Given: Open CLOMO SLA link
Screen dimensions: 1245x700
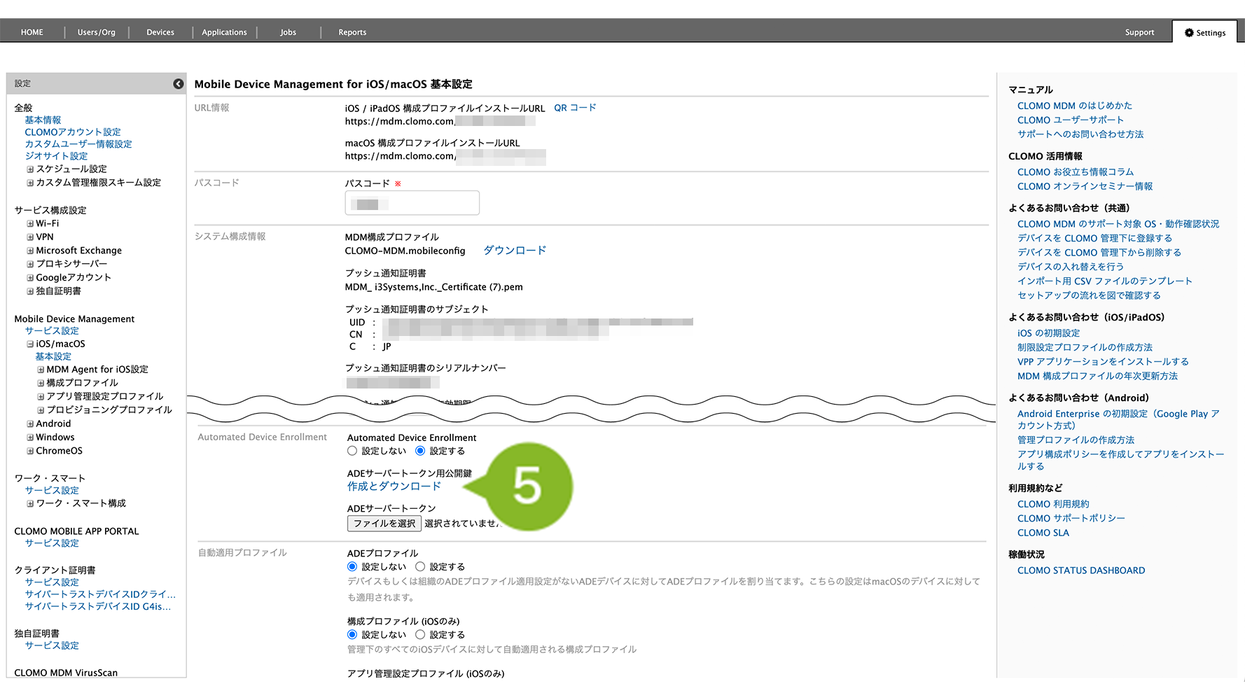Looking at the screenshot, I should click(1043, 533).
